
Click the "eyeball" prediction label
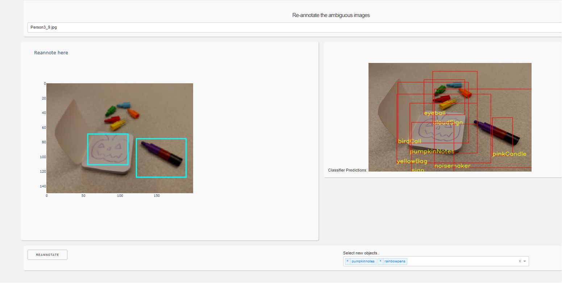pos(435,113)
